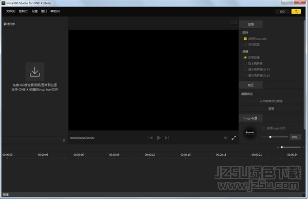Click timeline marker at 00:00:12
Screen dimensions: 308x199
pos(150,155)
